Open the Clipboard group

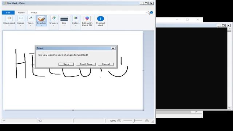tap(9, 21)
